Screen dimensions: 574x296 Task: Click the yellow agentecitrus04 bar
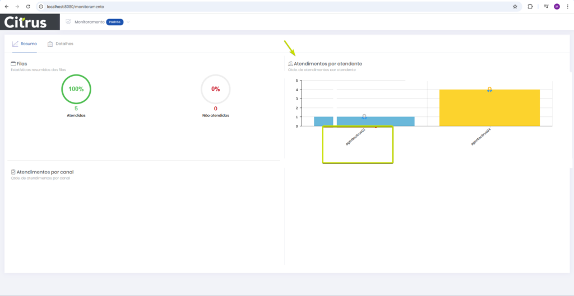489,108
